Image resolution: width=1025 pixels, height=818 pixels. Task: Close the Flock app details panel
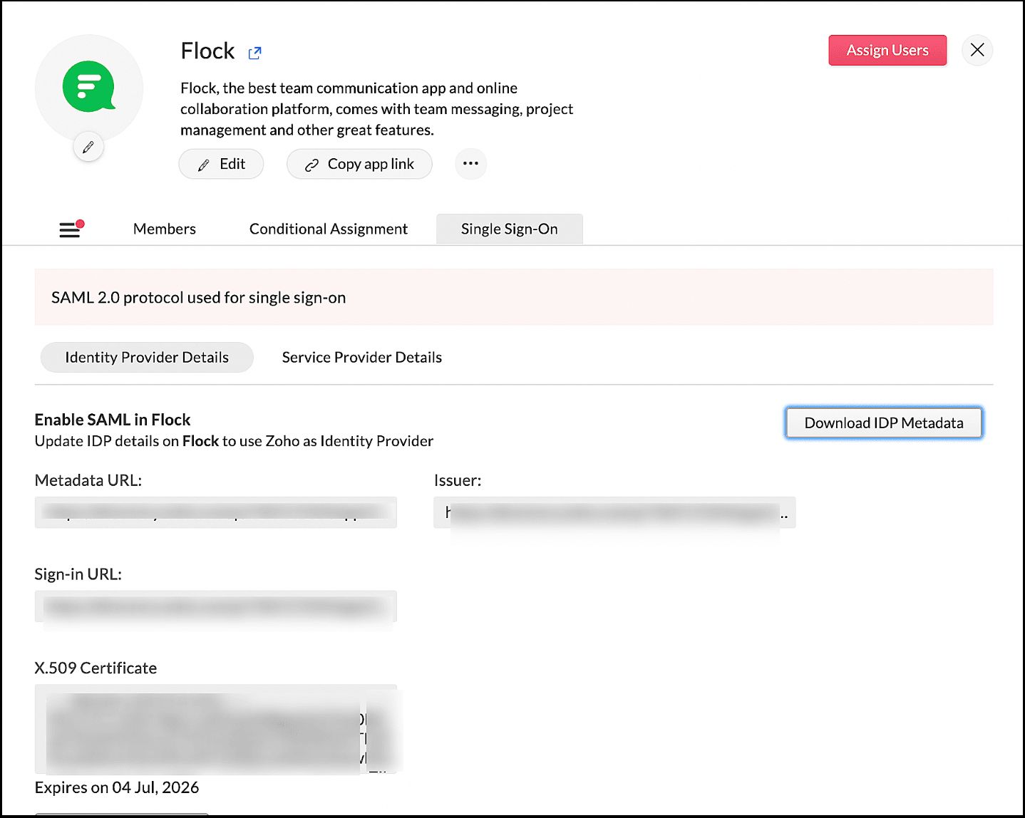977,50
